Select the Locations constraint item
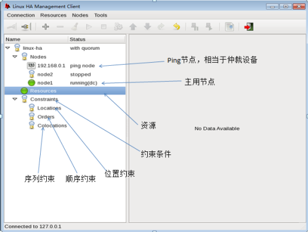 pos(49,108)
